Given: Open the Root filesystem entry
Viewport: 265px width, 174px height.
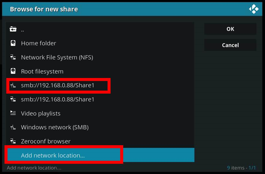Looking at the screenshot, I should click(42, 71).
